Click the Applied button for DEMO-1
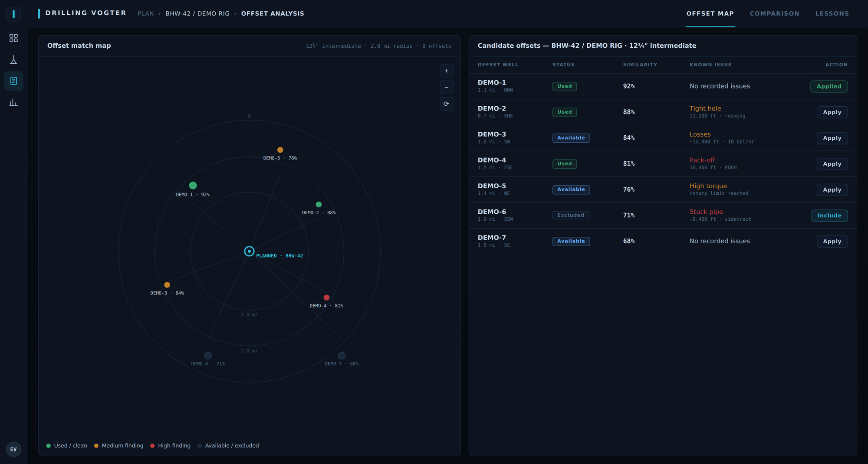This screenshot has width=868, height=464. [x=829, y=86]
